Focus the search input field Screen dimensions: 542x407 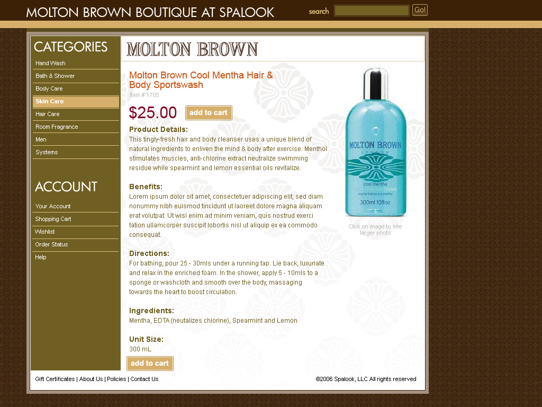pos(372,11)
